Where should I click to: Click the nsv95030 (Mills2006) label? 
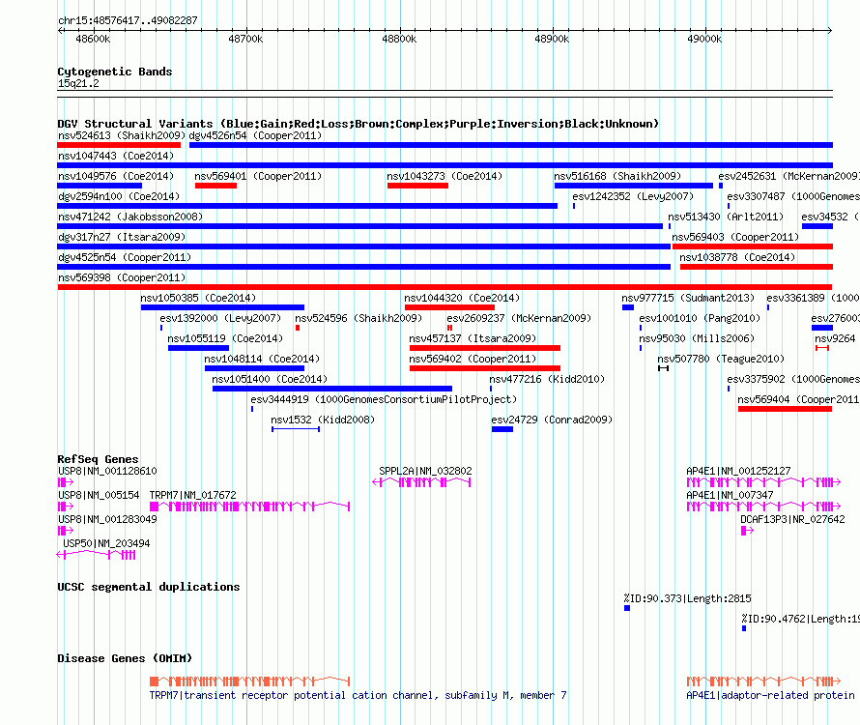697,338
